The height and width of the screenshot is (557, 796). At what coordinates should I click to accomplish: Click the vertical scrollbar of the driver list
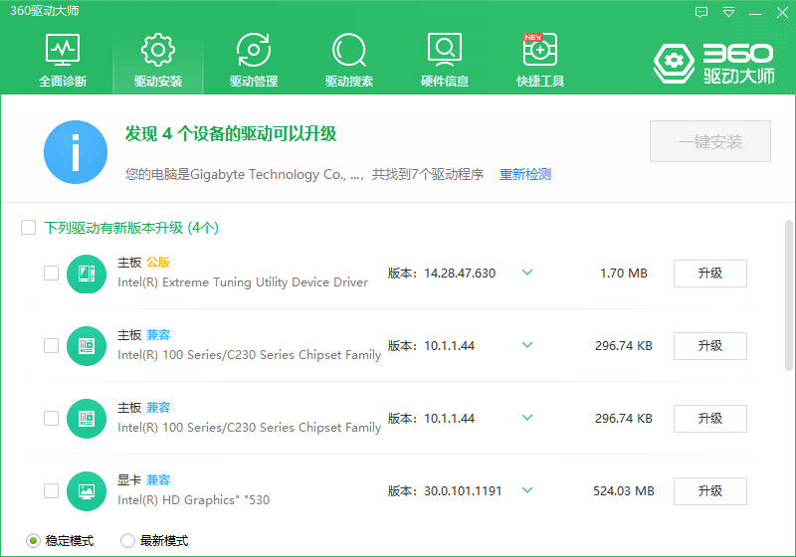[x=788, y=295]
